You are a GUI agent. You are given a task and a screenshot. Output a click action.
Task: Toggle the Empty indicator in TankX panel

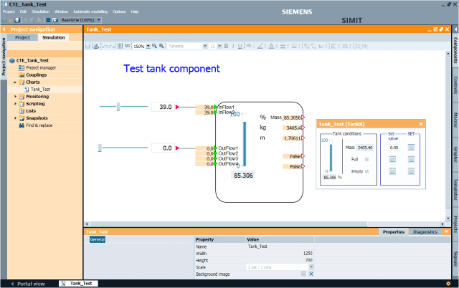point(368,171)
